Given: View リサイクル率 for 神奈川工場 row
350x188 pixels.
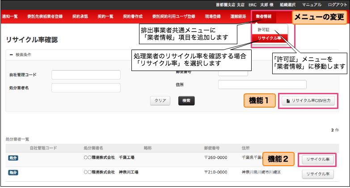Looking at the screenshot, I should [x=318, y=174].
